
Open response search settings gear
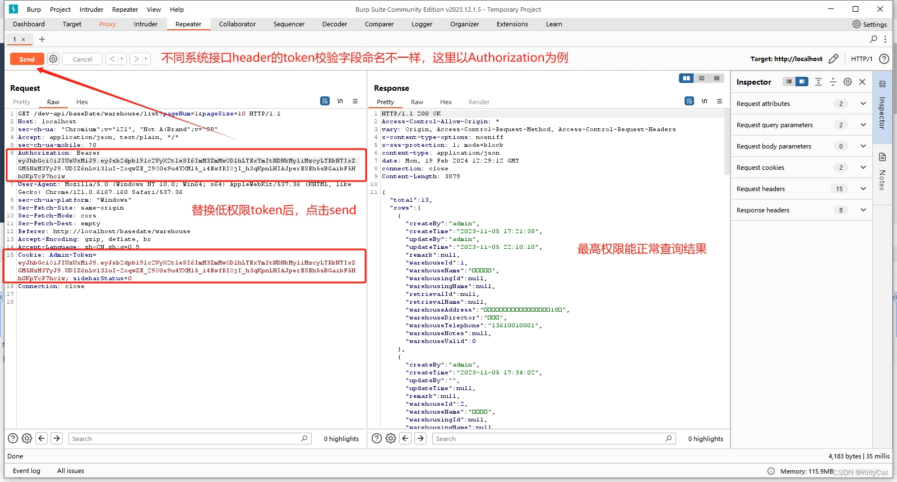tap(391, 438)
